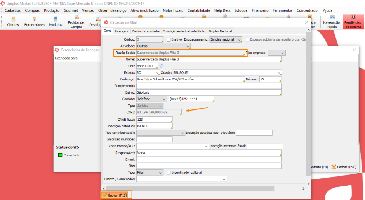Image resolution: width=365 pixels, height=200 pixels.
Task: Open the Tipo contribuinte ST dropdown
Action: [161, 133]
